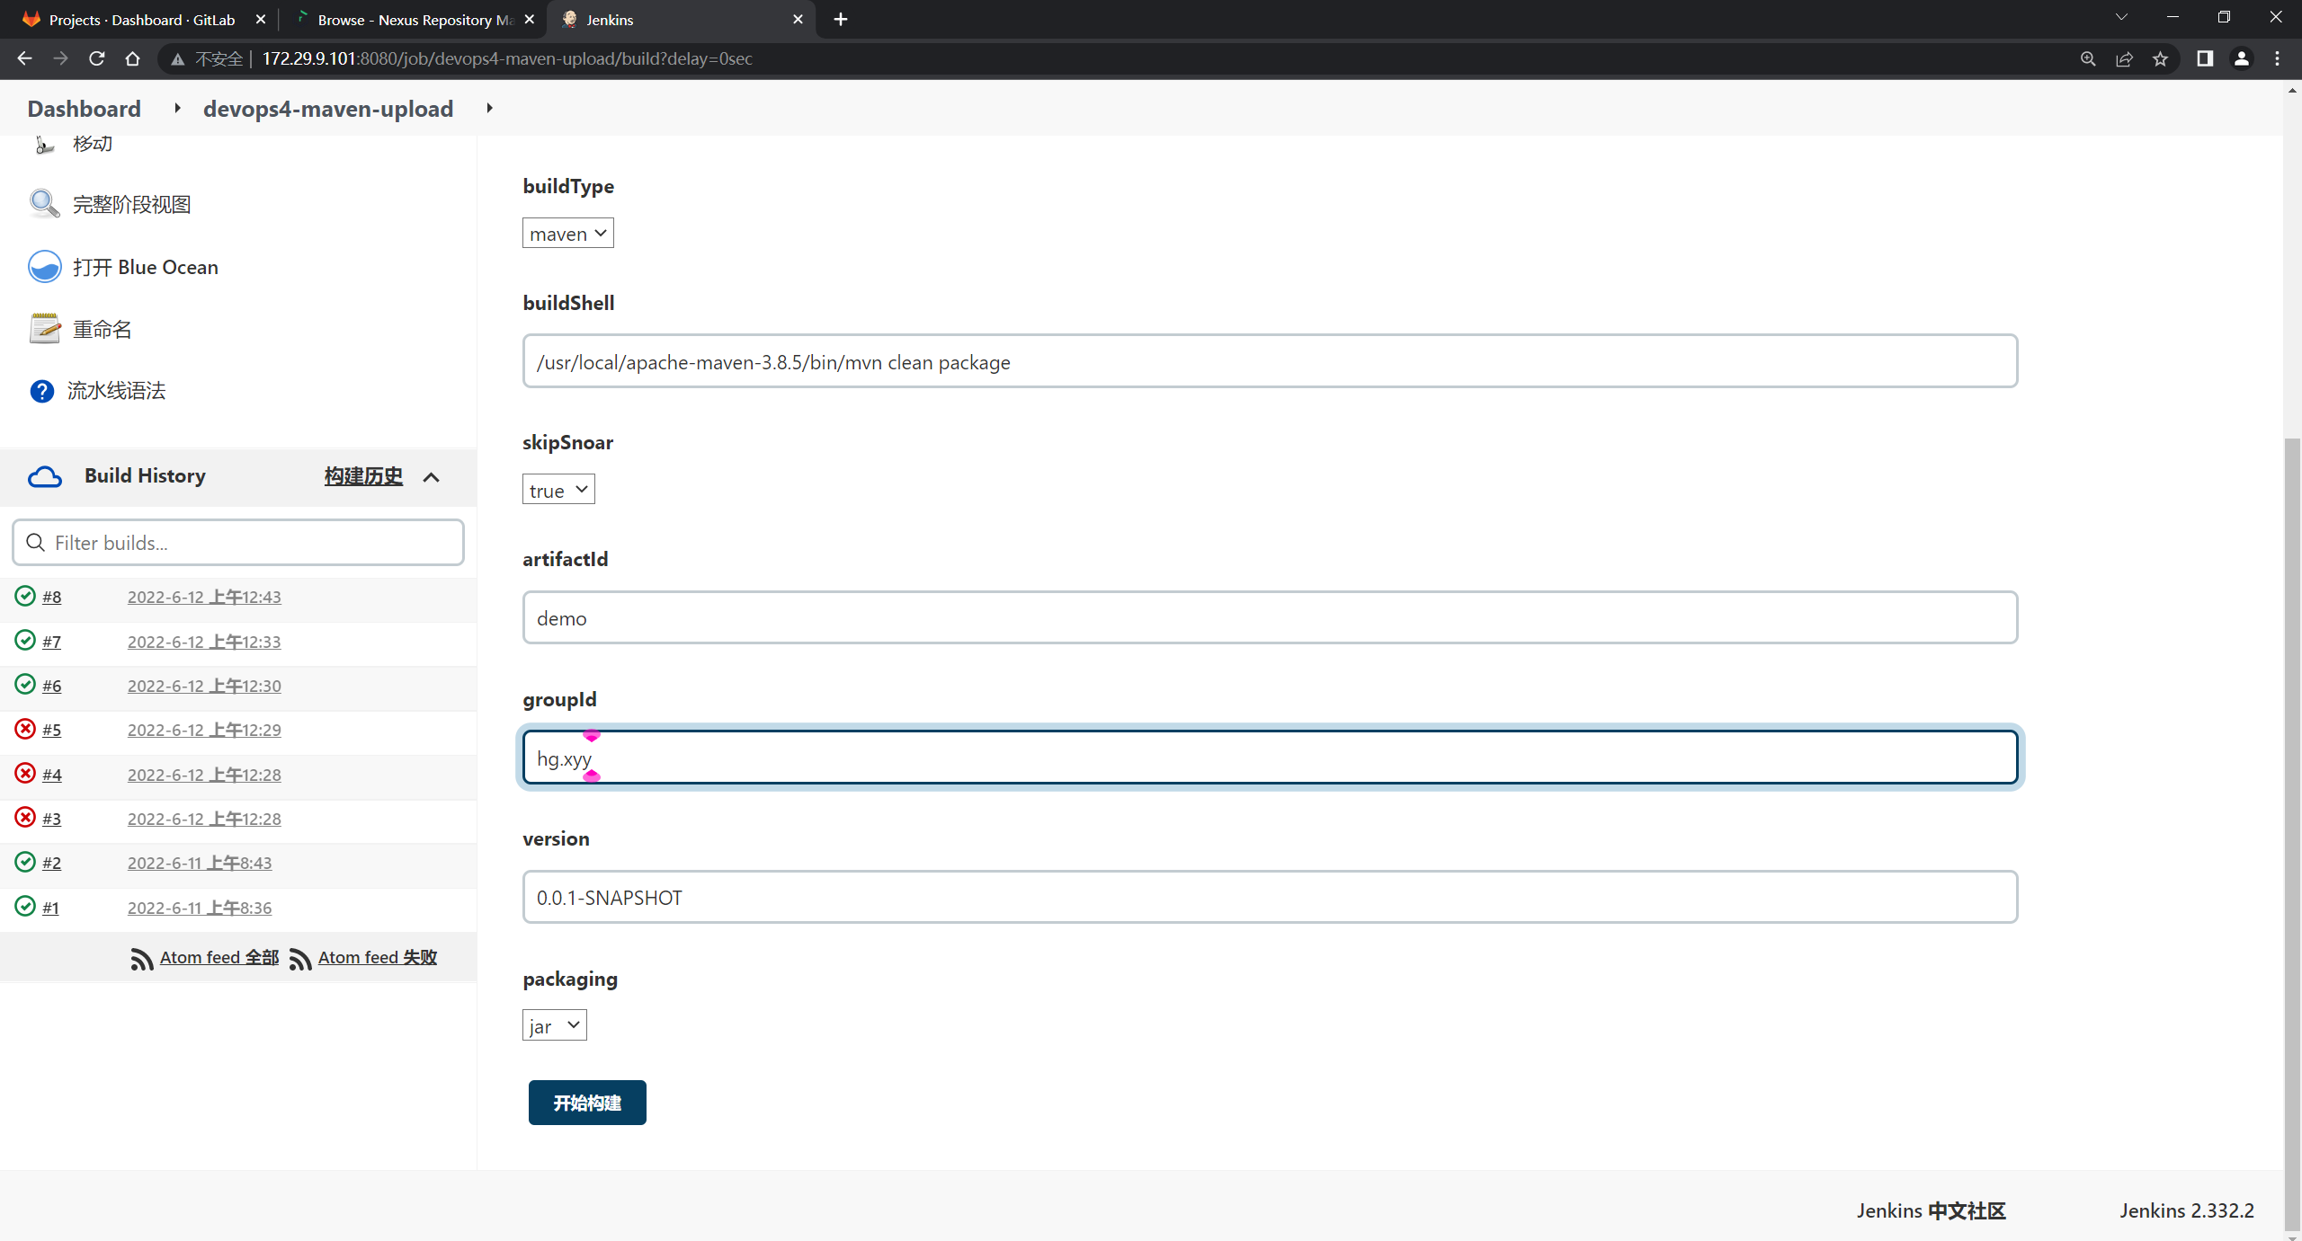Image resolution: width=2302 pixels, height=1241 pixels.
Task: Click build #3 failed status icon
Action: pyautogui.click(x=25, y=817)
